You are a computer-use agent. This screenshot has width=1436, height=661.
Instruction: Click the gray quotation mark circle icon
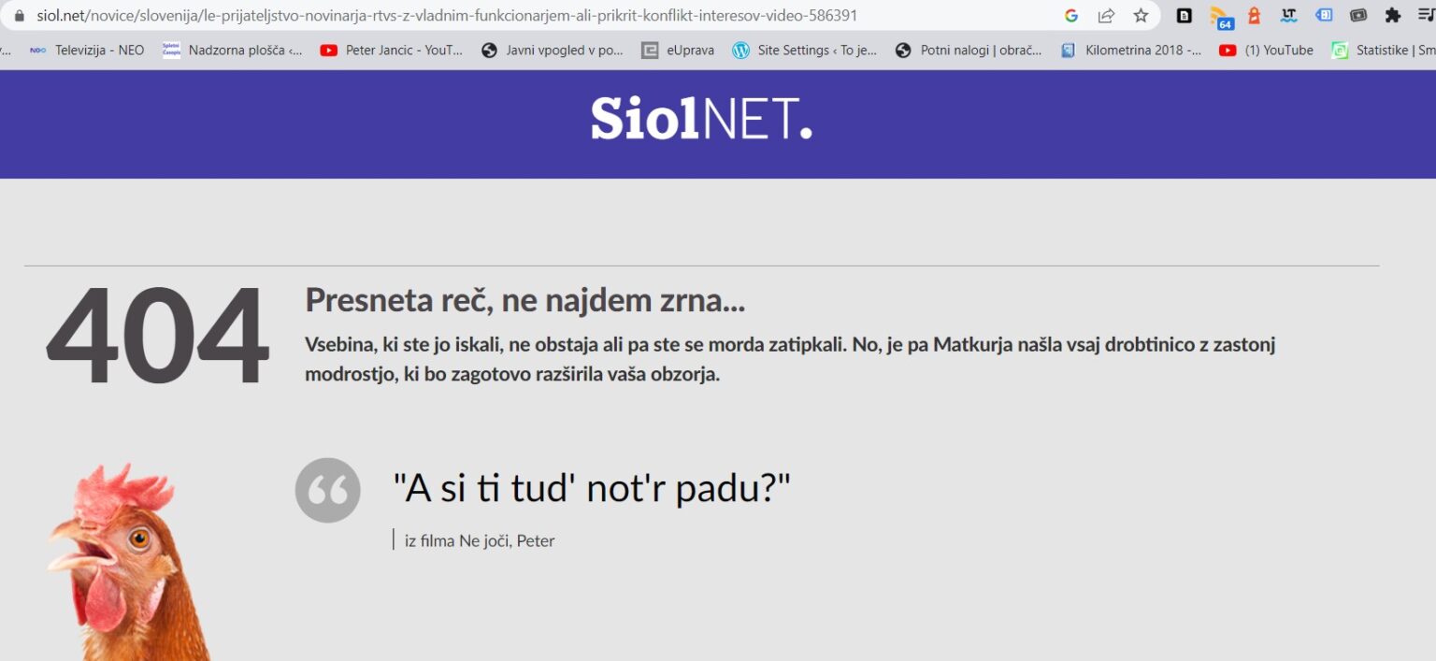[x=328, y=490]
